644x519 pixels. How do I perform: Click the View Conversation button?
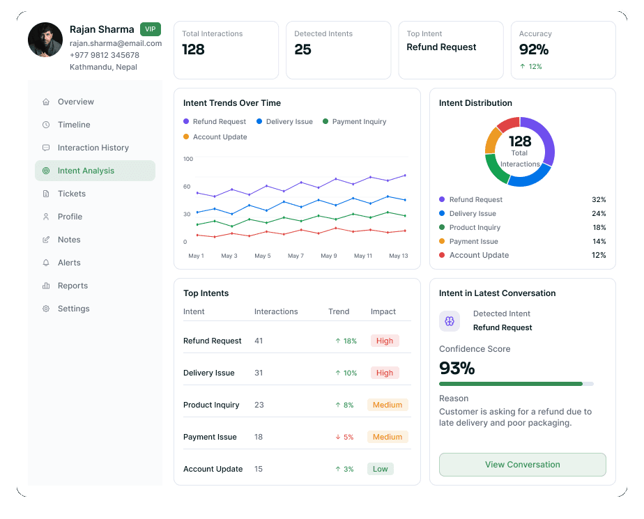(x=523, y=465)
